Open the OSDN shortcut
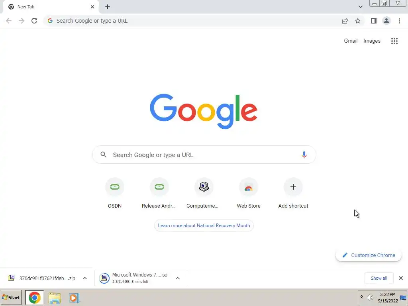Image resolution: width=408 pixels, height=306 pixels. [115, 194]
